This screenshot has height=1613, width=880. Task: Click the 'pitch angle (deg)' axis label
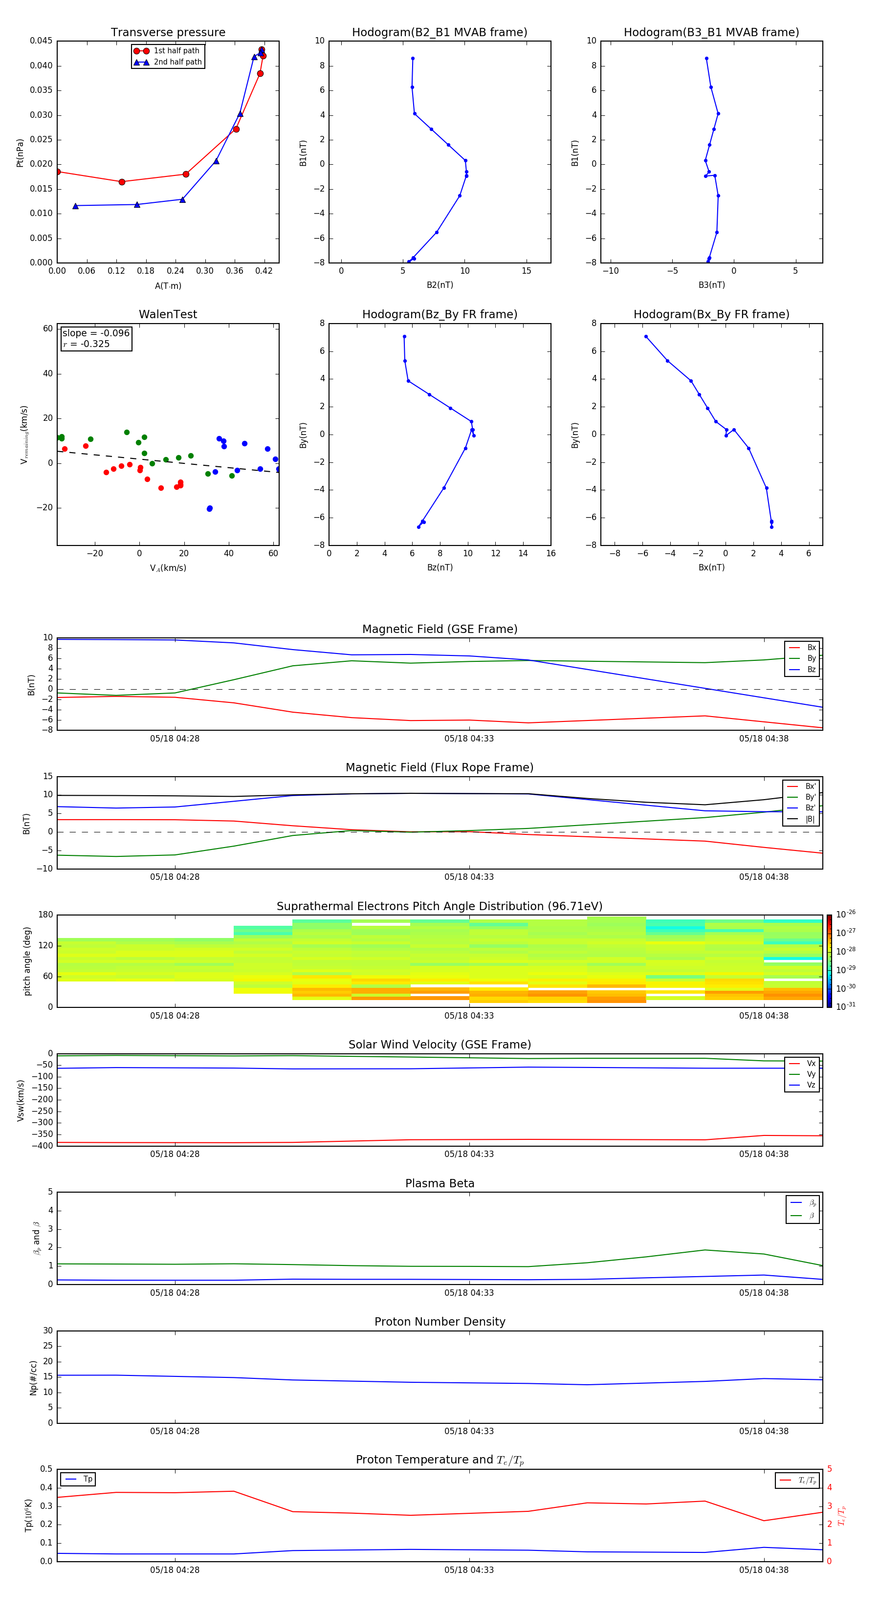[x=27, y=961]
